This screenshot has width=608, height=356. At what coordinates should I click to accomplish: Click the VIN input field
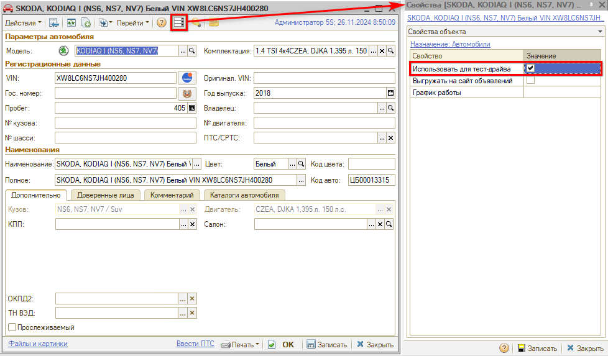point(116,78)
